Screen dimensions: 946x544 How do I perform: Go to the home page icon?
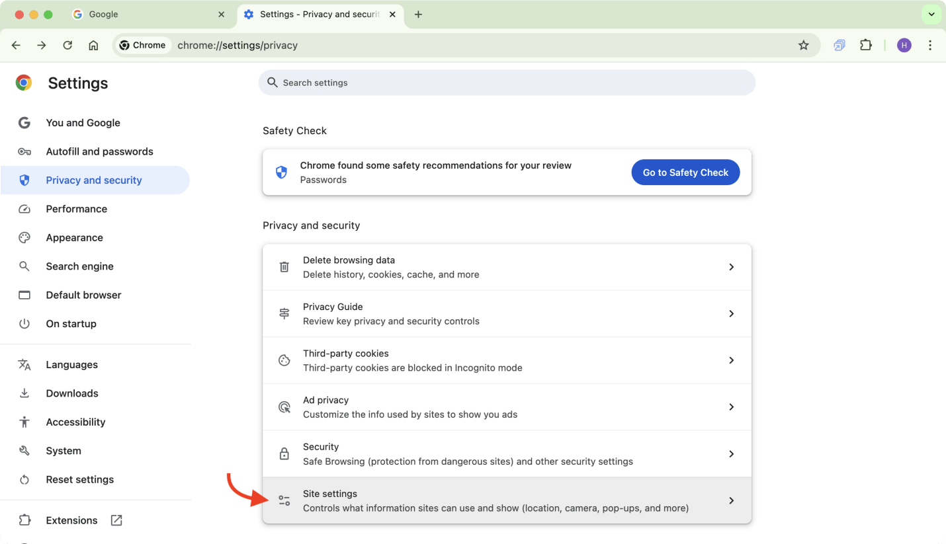coord(93,46)
